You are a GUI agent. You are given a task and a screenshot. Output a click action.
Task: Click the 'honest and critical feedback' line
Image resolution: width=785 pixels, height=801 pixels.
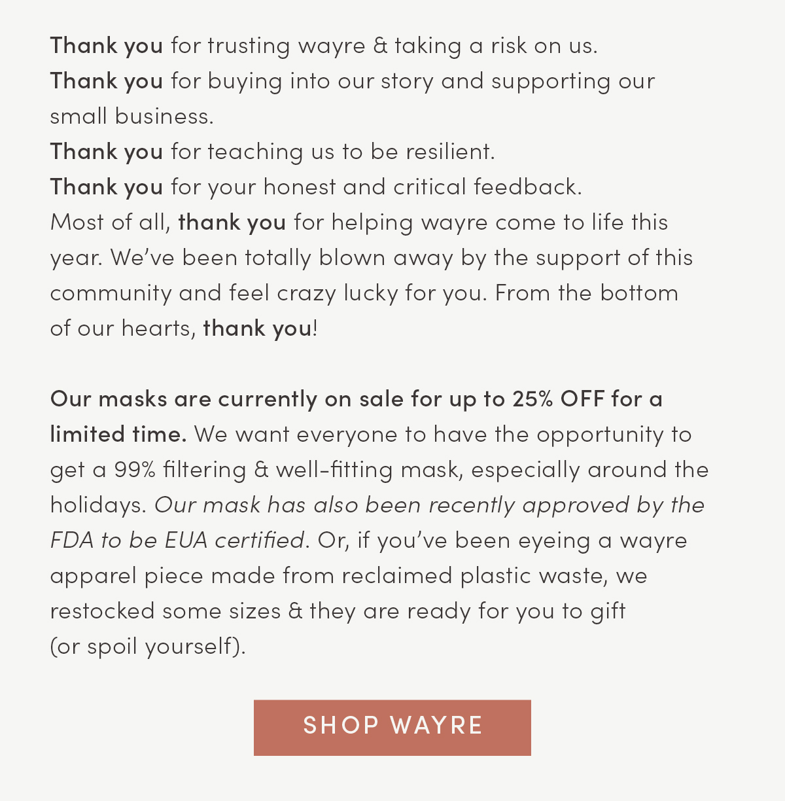click(375, 187)
